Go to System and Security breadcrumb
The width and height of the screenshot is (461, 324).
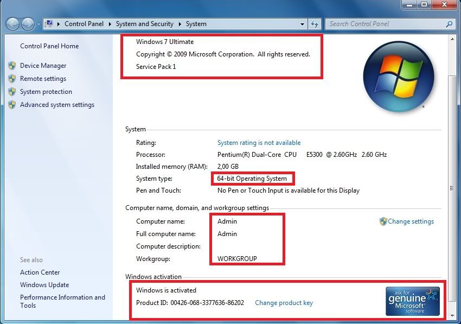(x=145, y=24)
